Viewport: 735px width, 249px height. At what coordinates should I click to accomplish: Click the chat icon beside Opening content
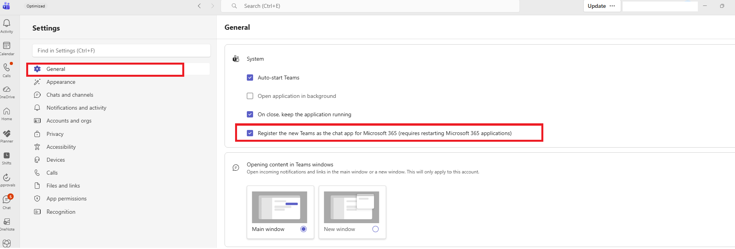pos(236,168)
